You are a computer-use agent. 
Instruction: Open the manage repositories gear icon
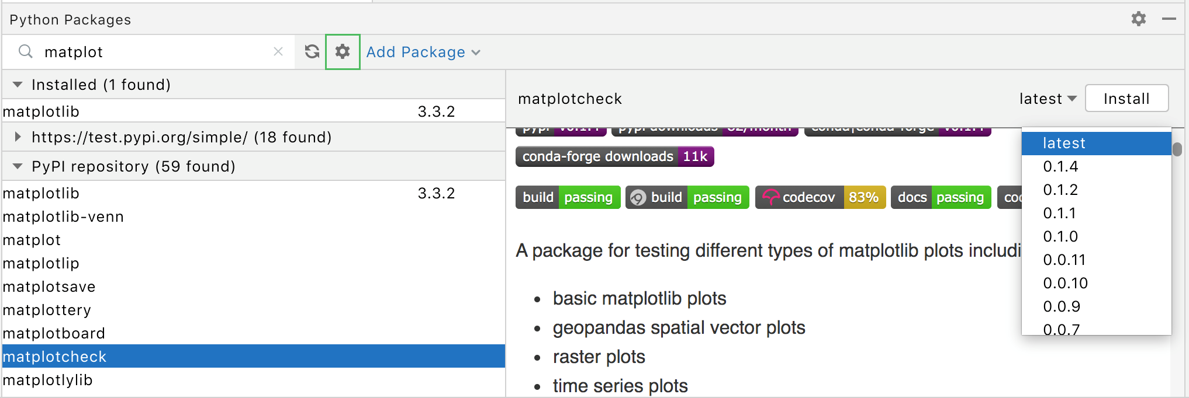pyautogui.click(x=343, y=52)
